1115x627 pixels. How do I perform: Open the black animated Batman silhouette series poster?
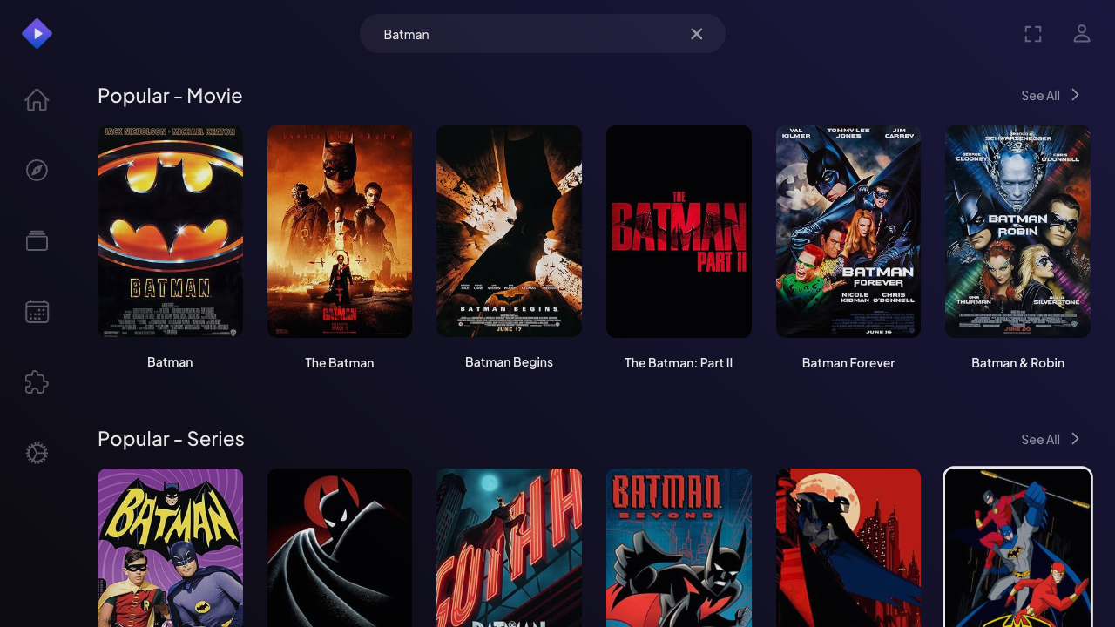coord(340,548)
